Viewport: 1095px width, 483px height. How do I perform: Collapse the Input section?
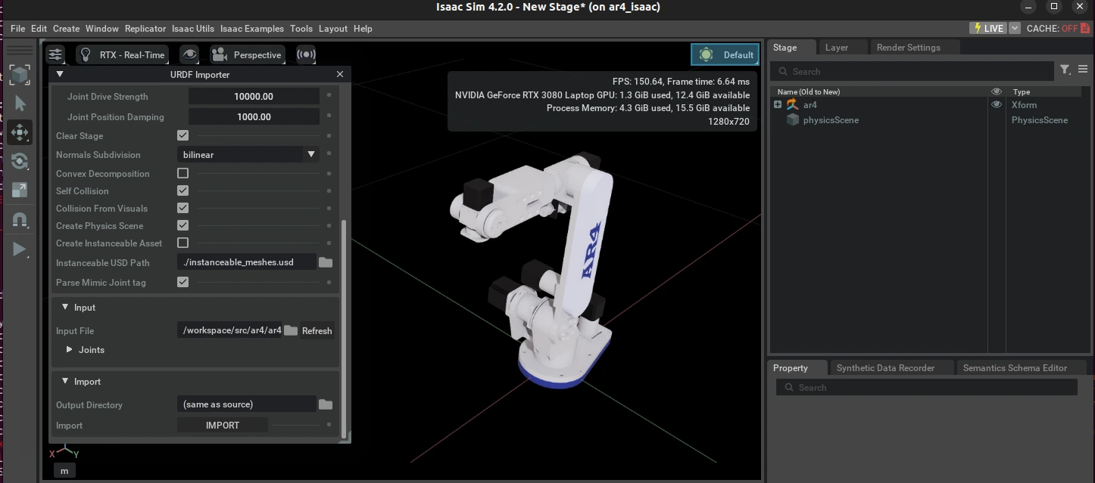65,307
